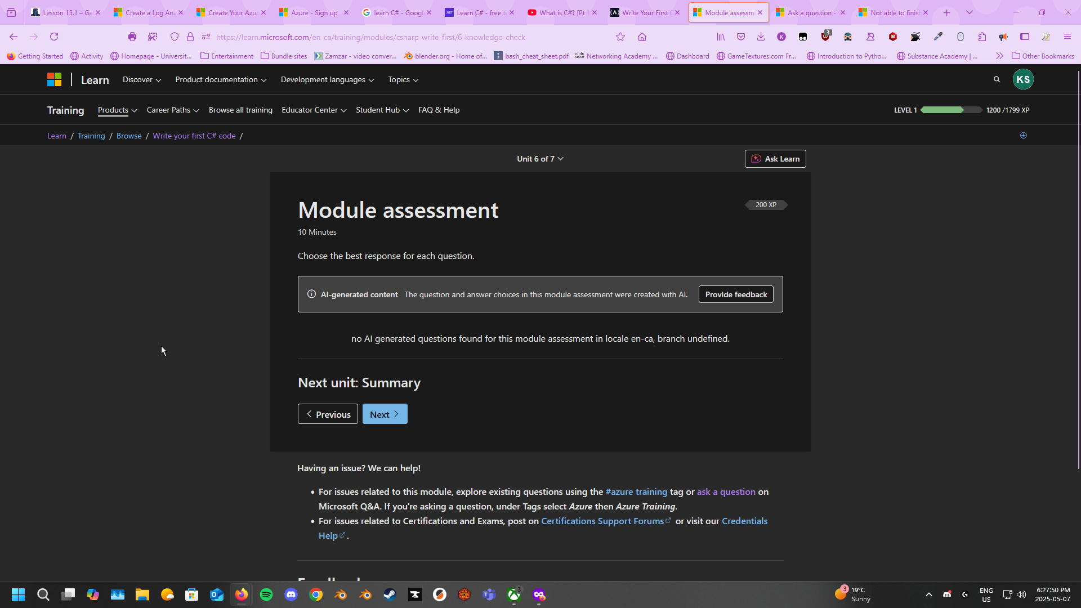Expand the Discover dropdown menu
Image resolution: width=1081 pixels, height=608 pixels.
tap(142, 79)
